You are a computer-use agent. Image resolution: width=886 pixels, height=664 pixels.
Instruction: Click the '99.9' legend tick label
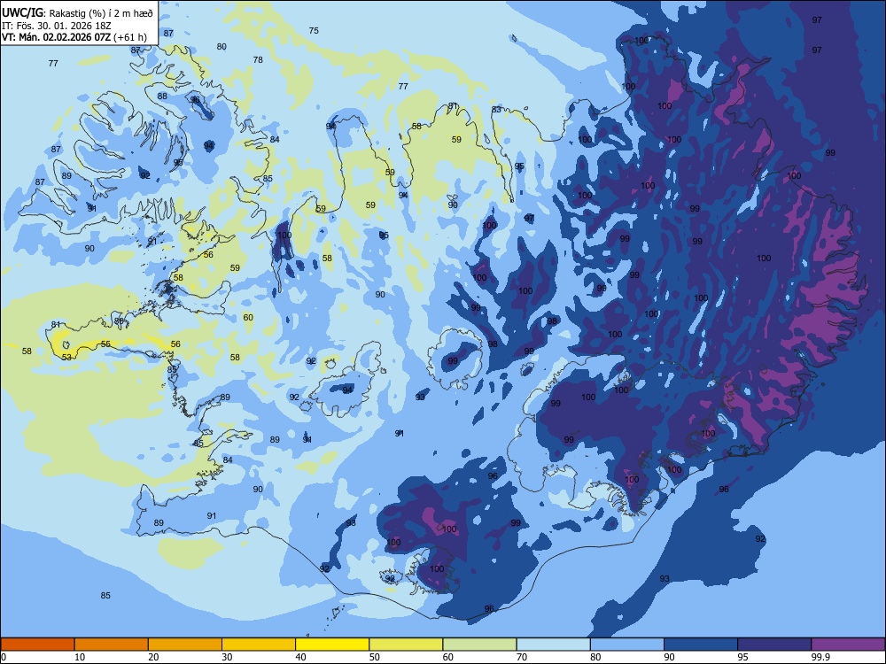coord(820,657)
